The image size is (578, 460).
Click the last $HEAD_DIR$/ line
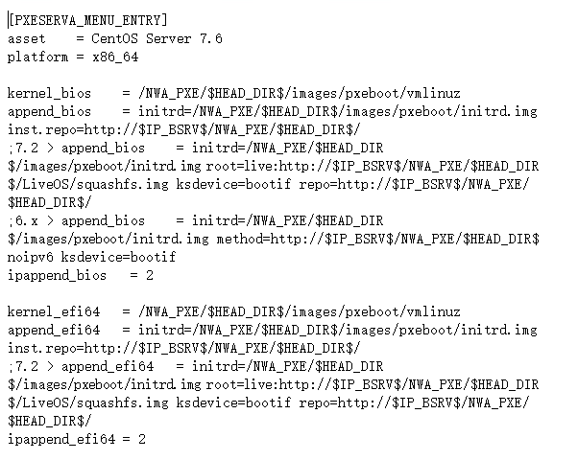(x=49, y=421)
